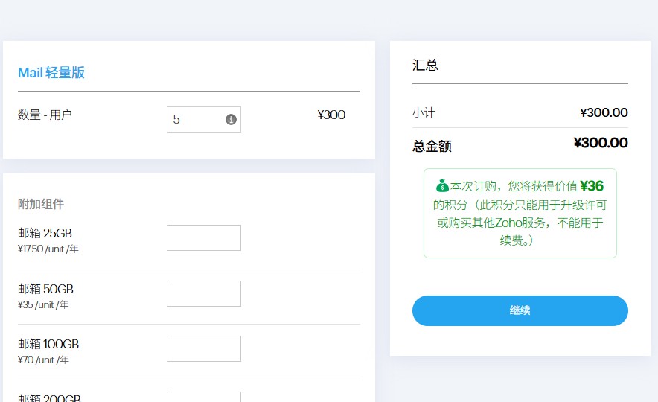Focus the 数量 - 用户 quantity input
658x402 pixels.
pos(195,119)
